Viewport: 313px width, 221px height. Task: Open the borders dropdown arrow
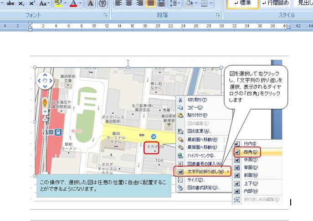pyautogui.click(x=211, y=3)
